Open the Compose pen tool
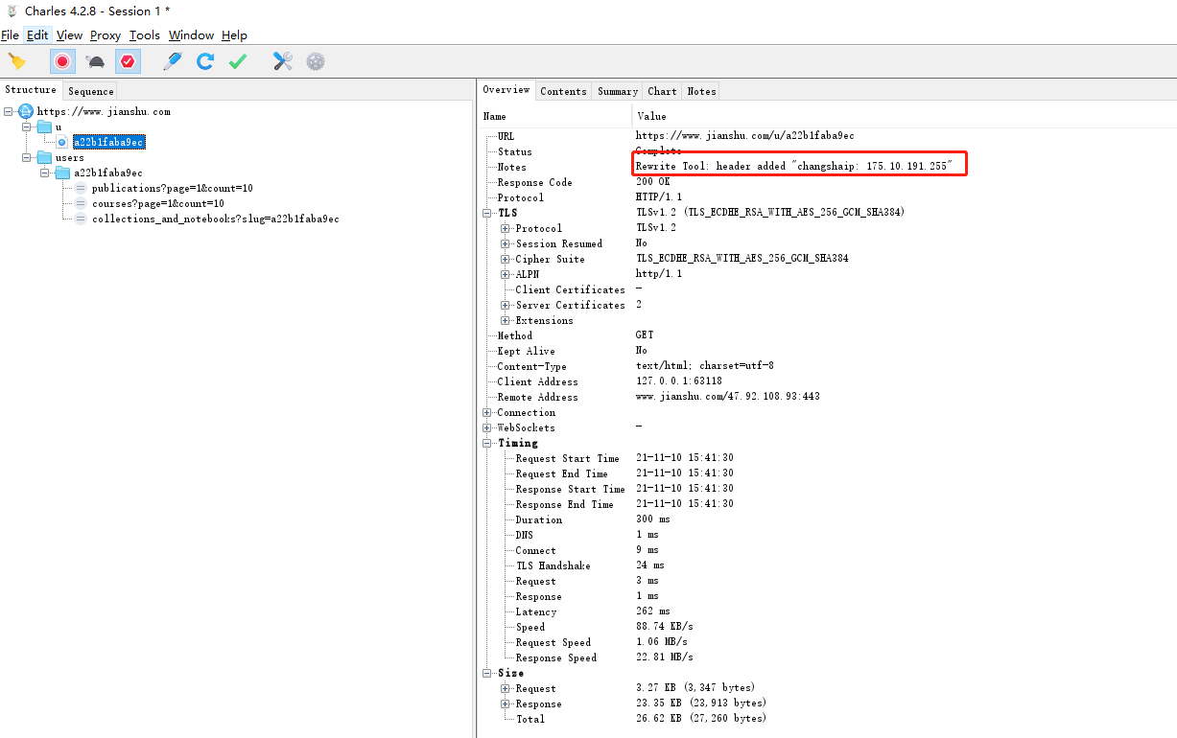Image resolution: width=1177 pixels, height=738 pixels. pos(173,61)
